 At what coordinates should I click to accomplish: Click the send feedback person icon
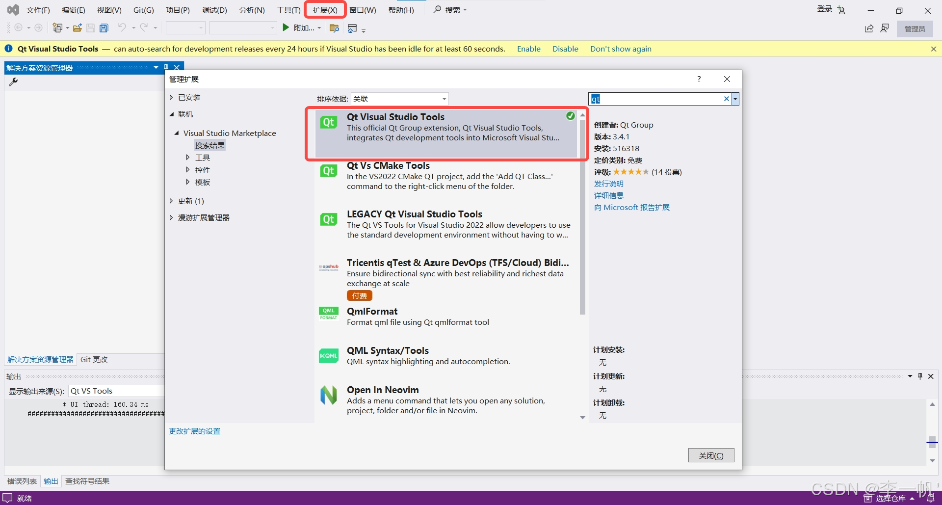(885, 28)
